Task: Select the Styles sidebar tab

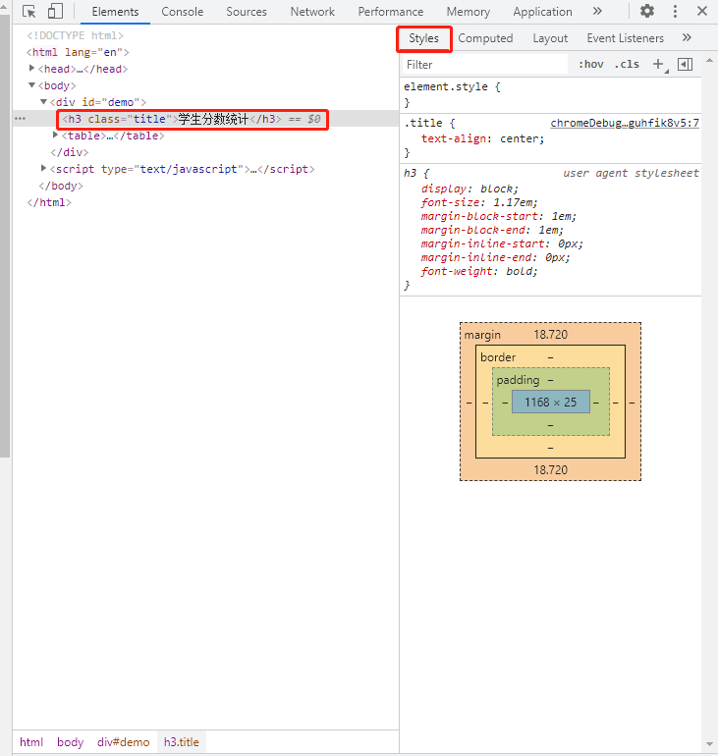Action: point(424,38)
